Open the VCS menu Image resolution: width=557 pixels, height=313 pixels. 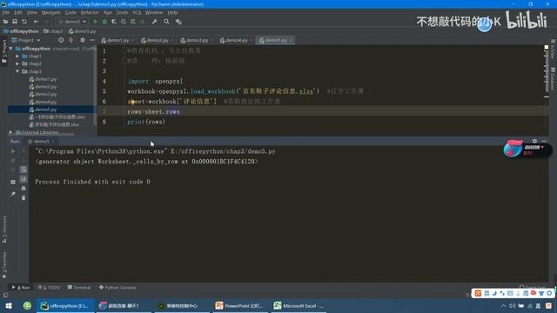(x=137, y=12)
